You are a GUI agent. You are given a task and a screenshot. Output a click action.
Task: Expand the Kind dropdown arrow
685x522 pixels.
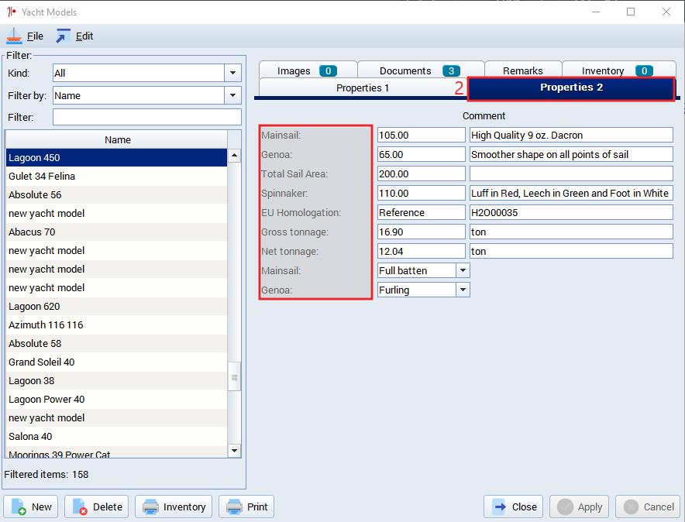pos(232,73)
